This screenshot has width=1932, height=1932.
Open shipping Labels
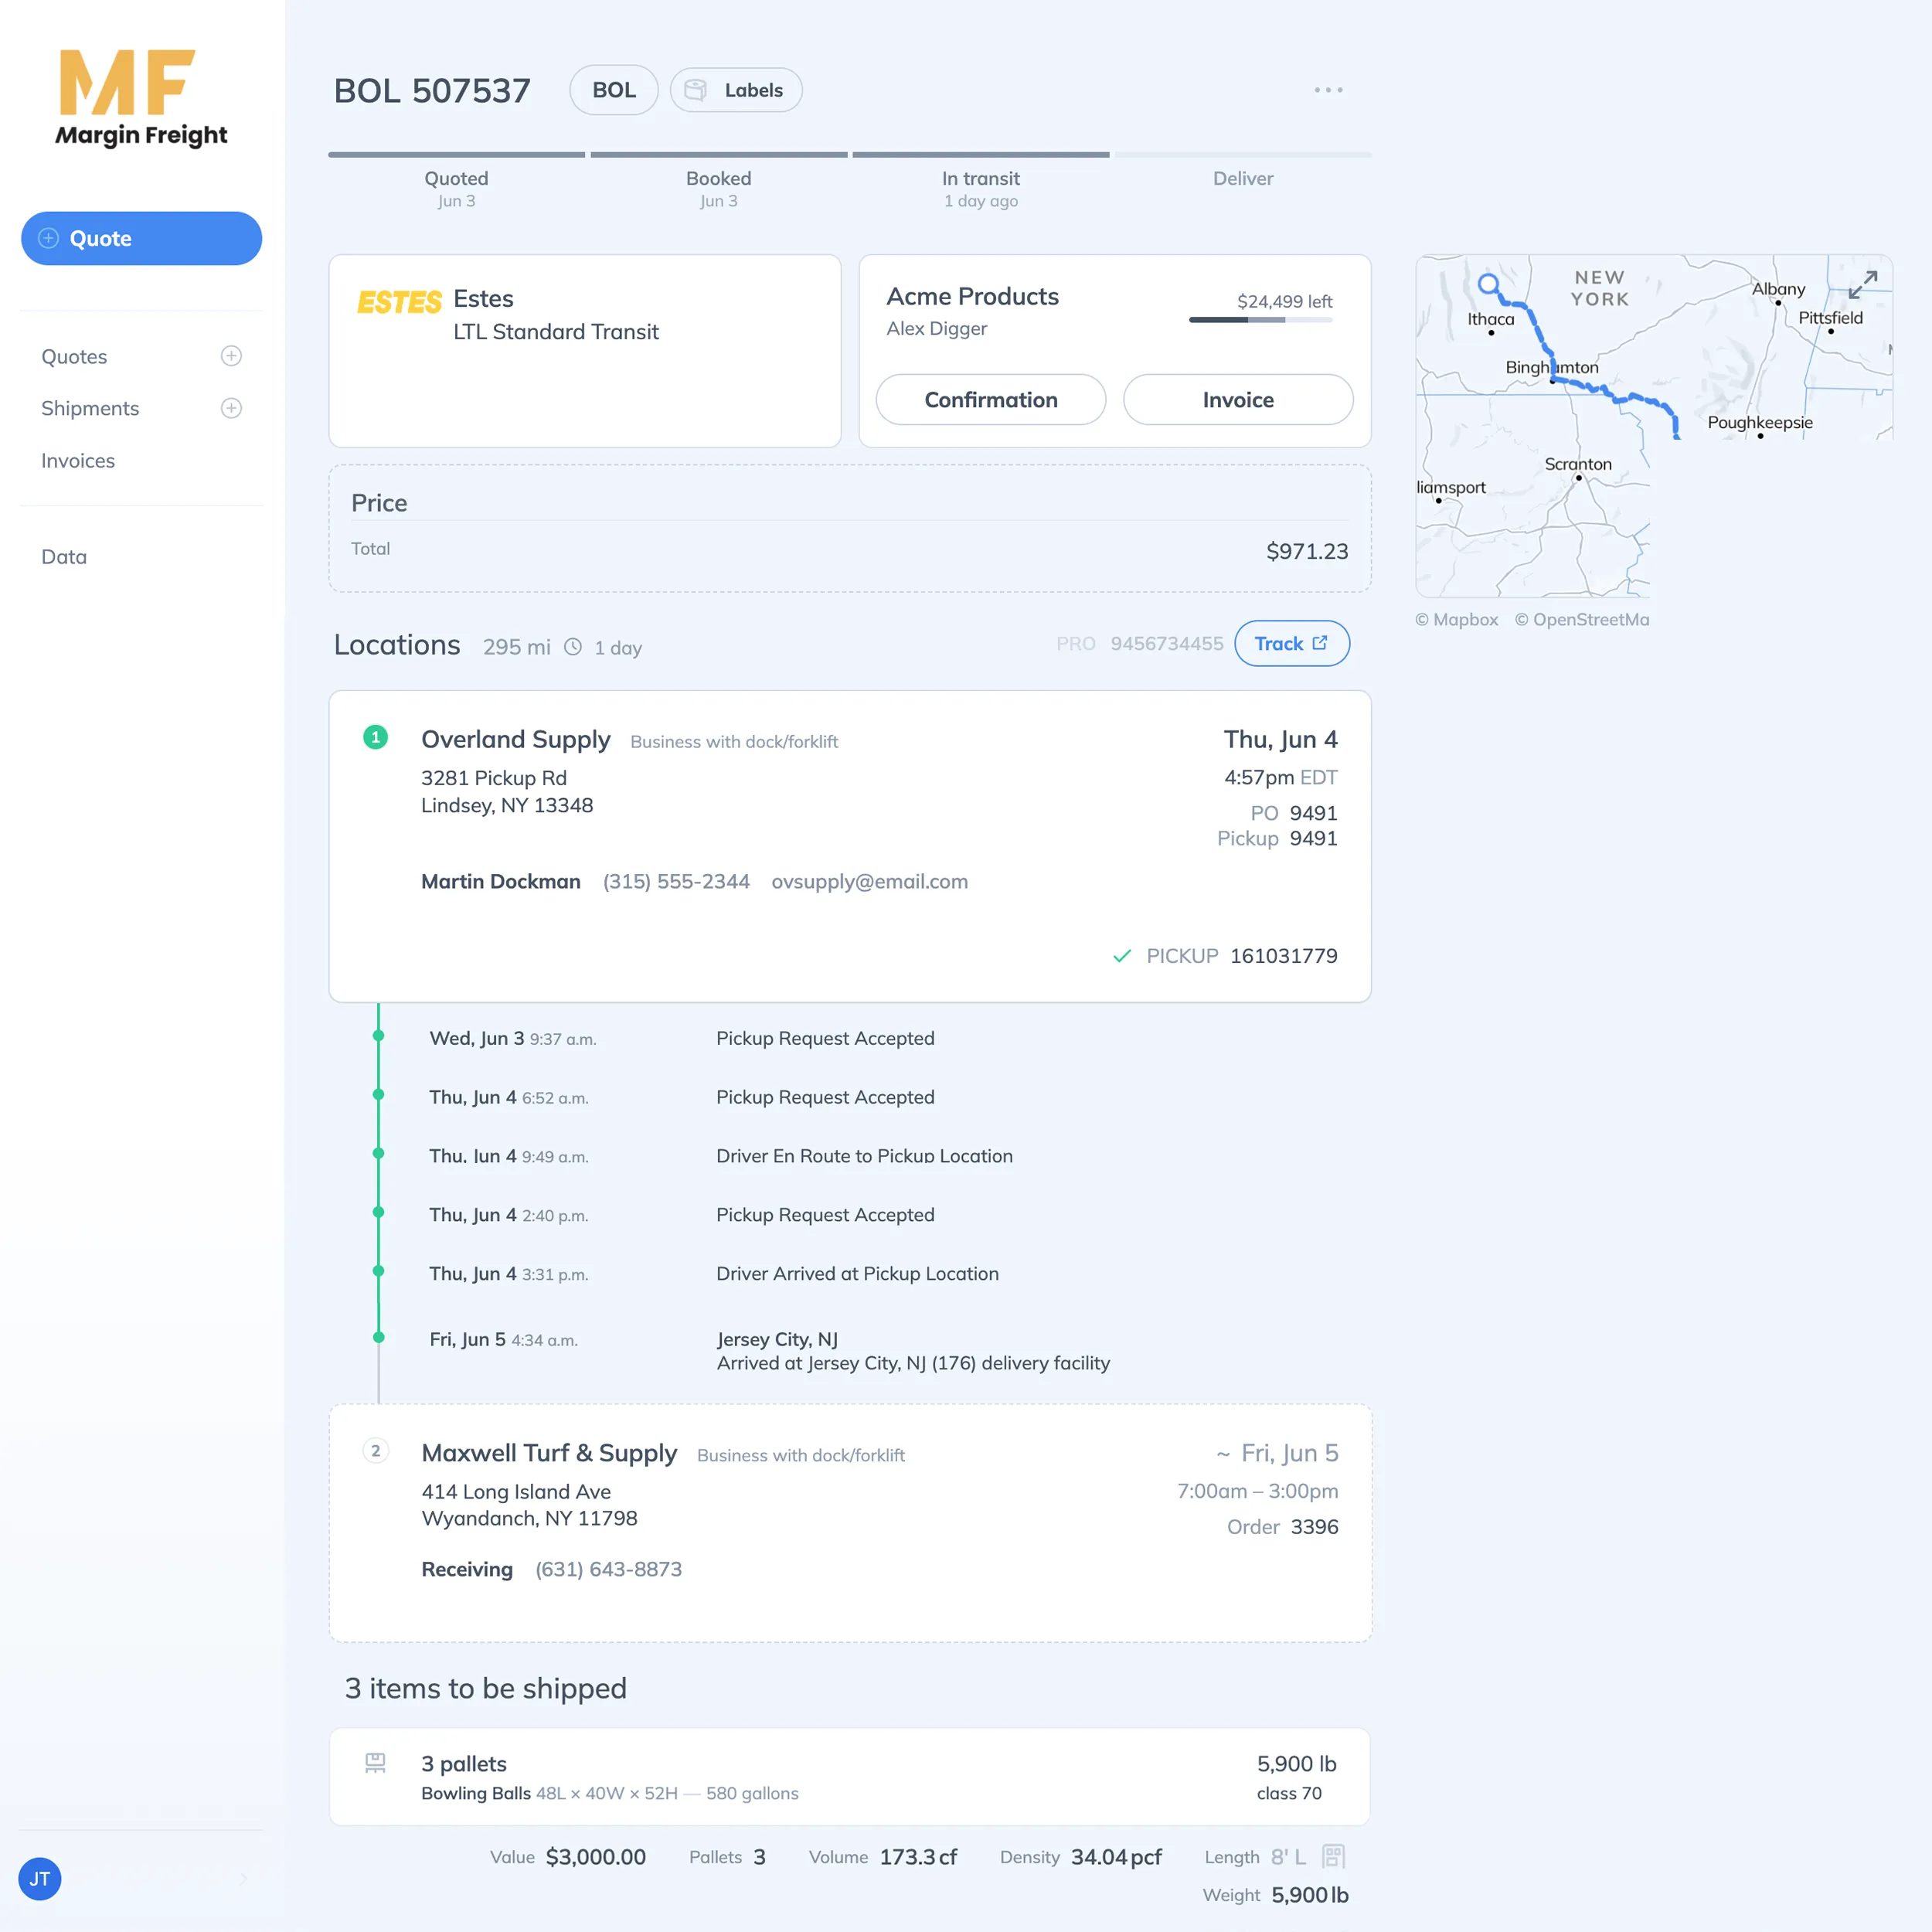point(736,90)
